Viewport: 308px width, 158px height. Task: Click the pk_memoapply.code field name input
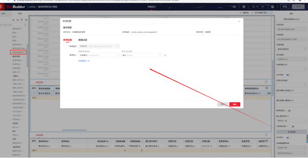coord(291,29)
